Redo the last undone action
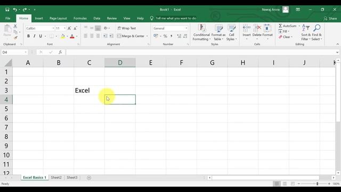This screenshot has height=192, width=341. [x=25, y=10]
